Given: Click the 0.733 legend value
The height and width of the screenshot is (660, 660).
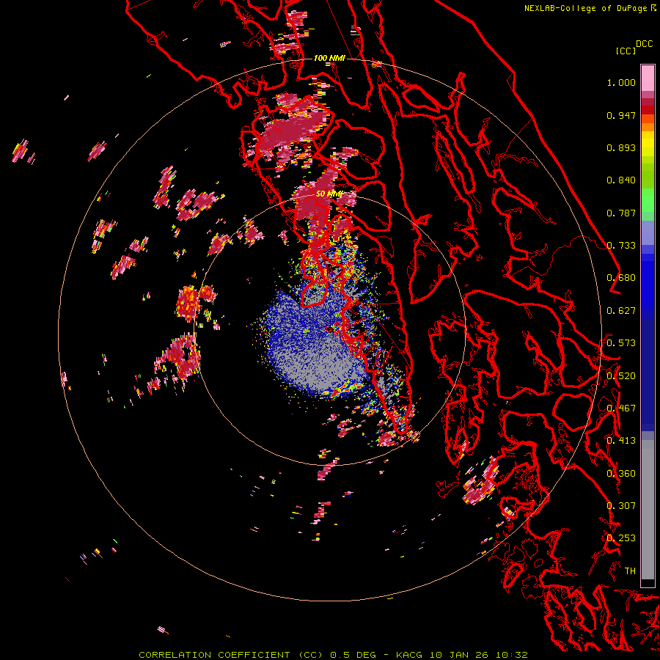Looking at the screenshot, I should (x=621, y=246).
